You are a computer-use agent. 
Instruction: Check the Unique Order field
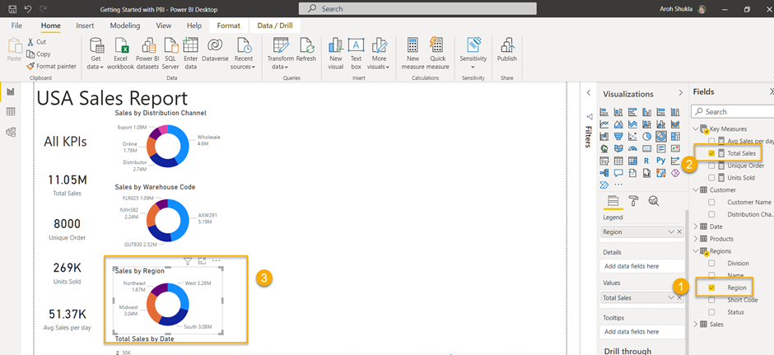click(711, 166)
